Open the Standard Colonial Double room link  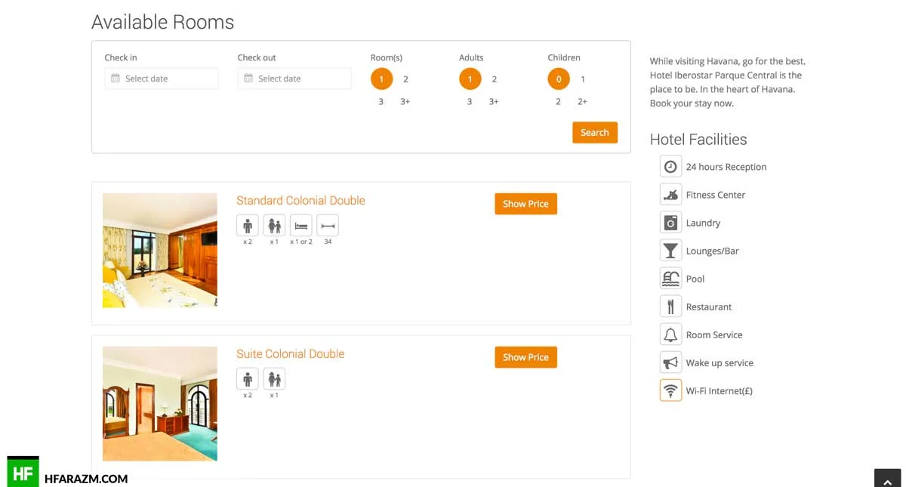pos(300,200)
